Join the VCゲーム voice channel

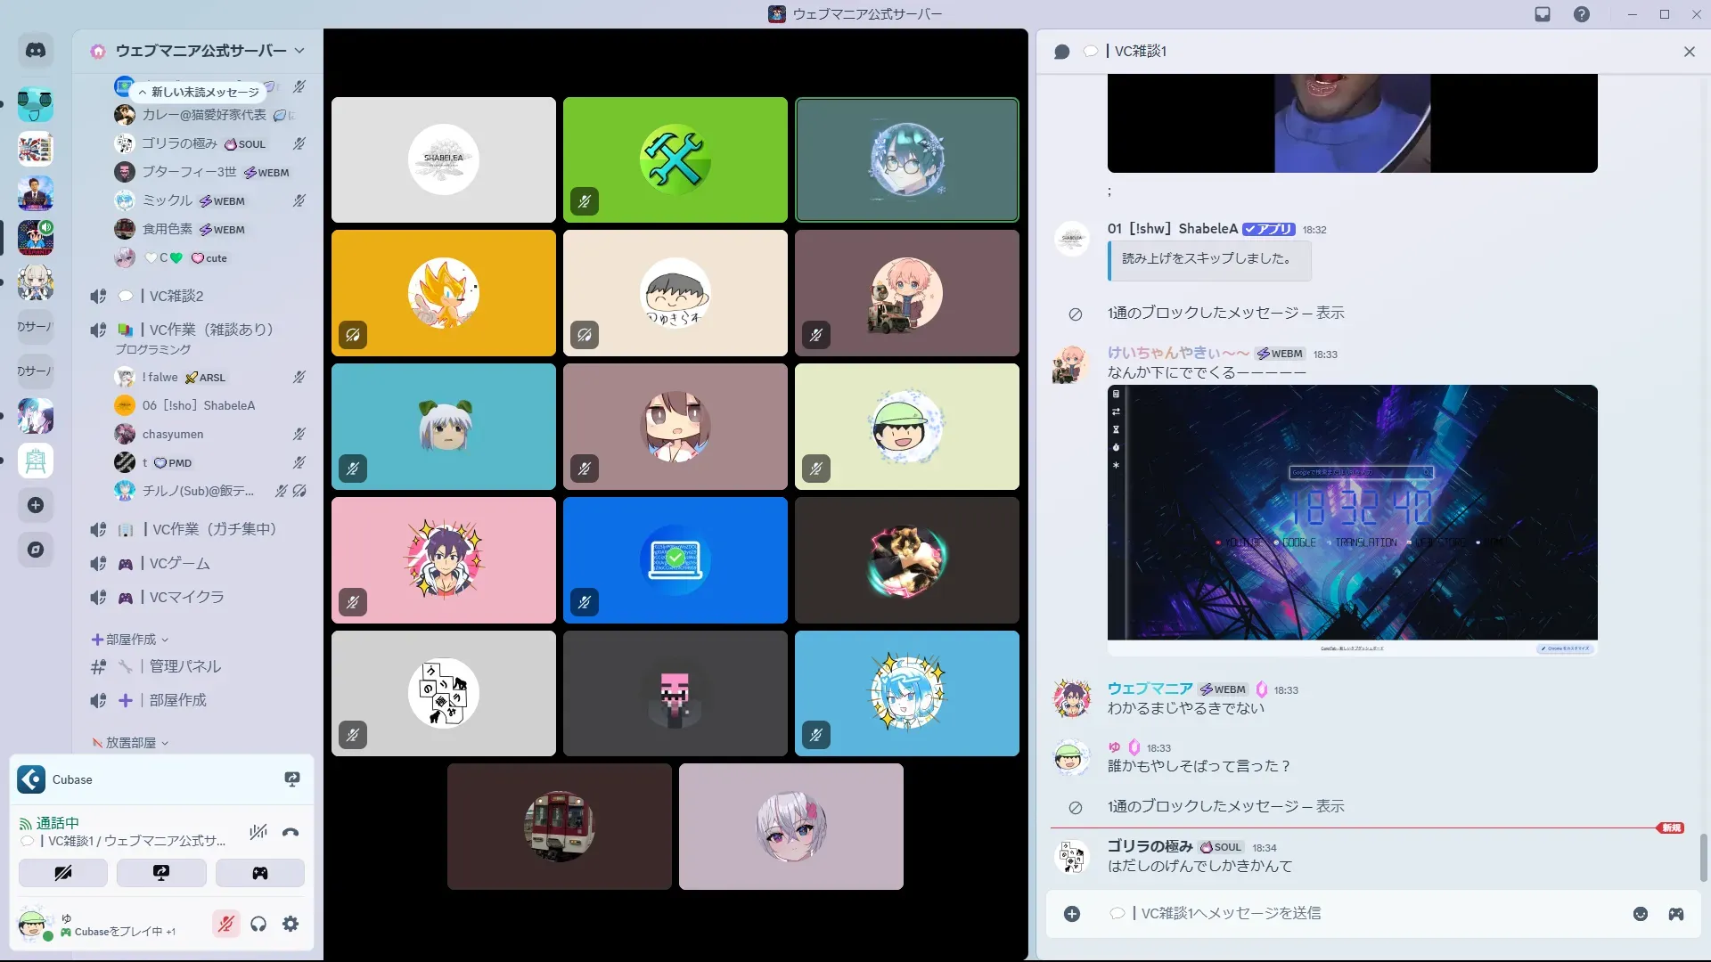point(179,563)
